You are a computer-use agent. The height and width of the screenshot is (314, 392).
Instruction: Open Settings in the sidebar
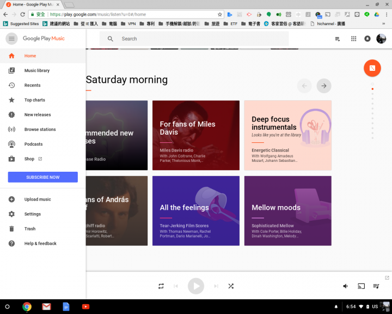pyautogui.click(x=43, y=214)
